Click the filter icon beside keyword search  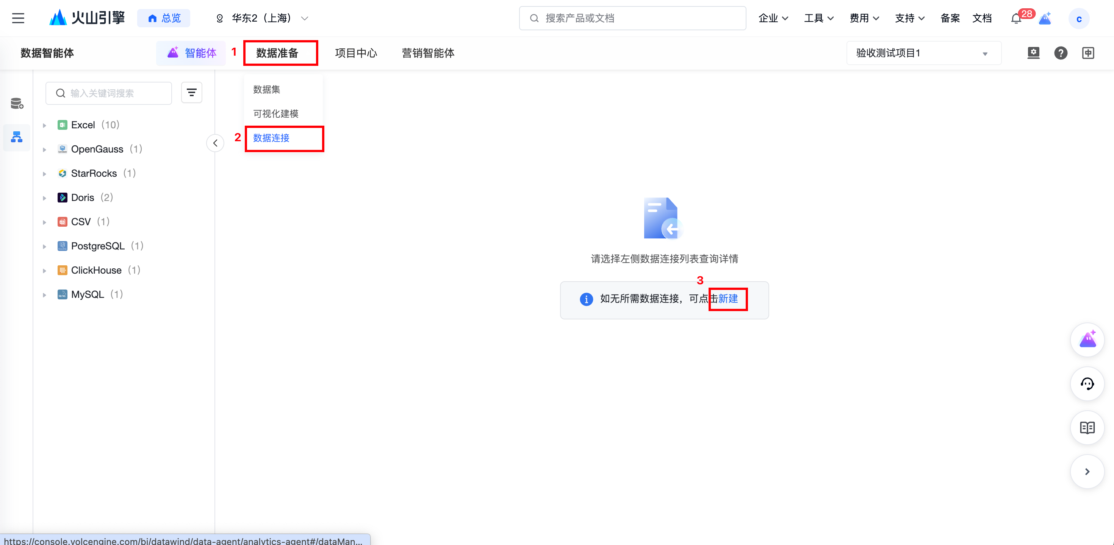[x=191, y=92]
